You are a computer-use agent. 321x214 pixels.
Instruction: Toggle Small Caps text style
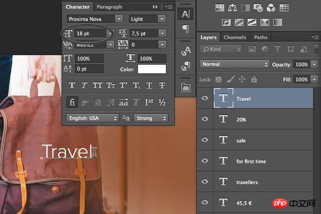click(x=111, y=85)
